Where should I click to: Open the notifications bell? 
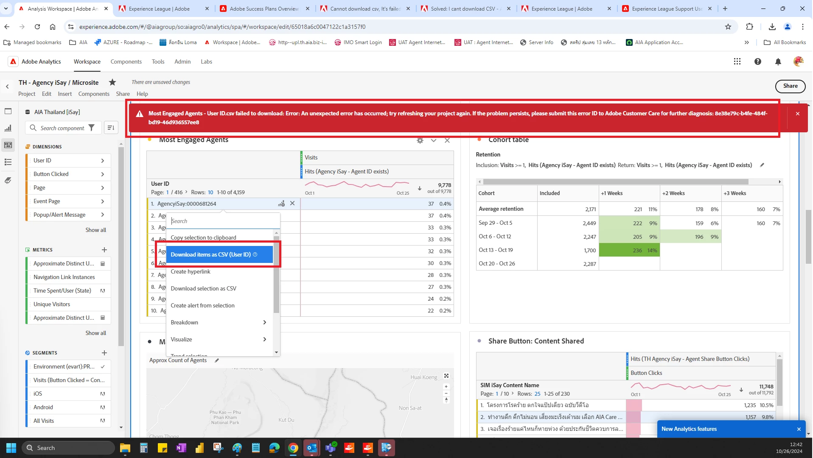click(x=778, y=61)
